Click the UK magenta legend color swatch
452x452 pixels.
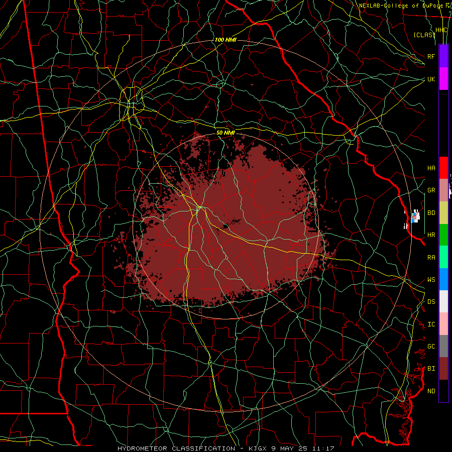[443, 79]
